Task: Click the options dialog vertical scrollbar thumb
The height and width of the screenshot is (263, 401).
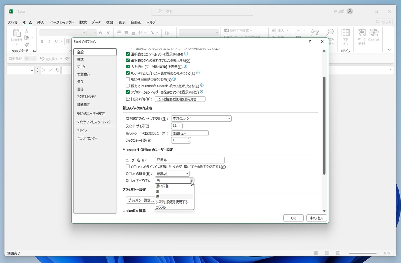Action: pos(324,126)
